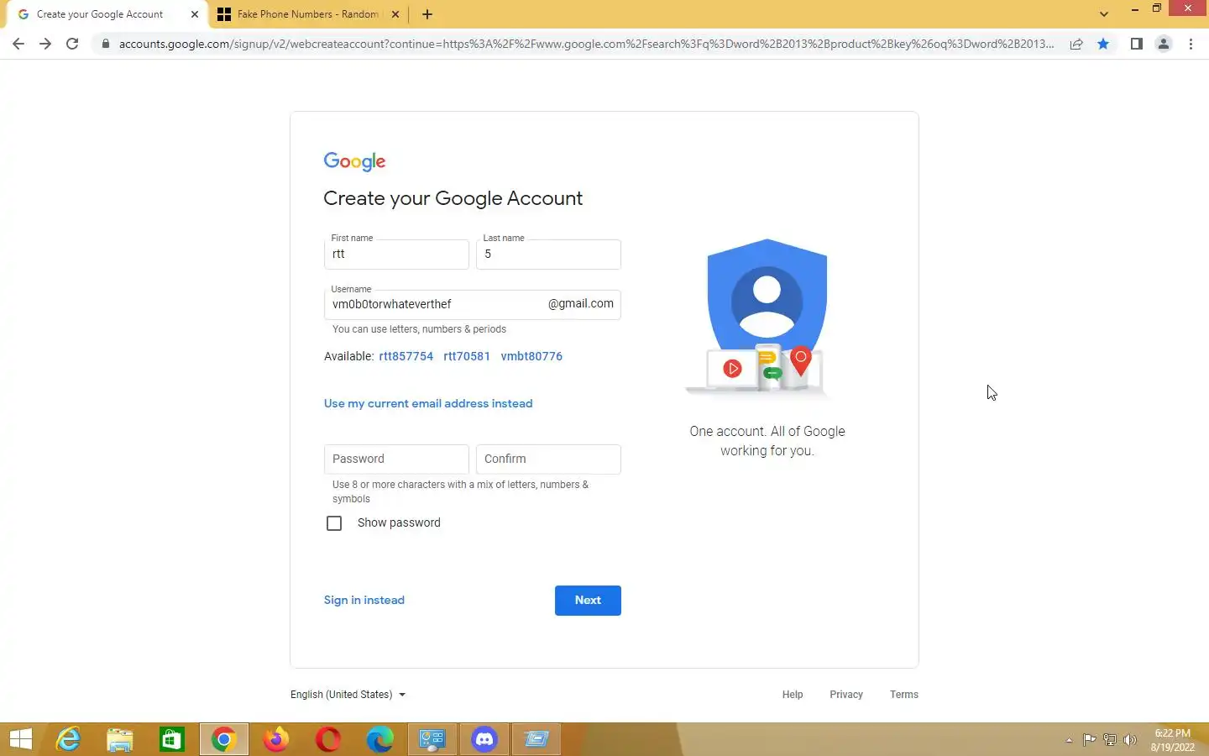Open the Chrome three-dot menu
Viewport: 1209px width, 756px height.
pyautogui.click(x=1191, y=44)
